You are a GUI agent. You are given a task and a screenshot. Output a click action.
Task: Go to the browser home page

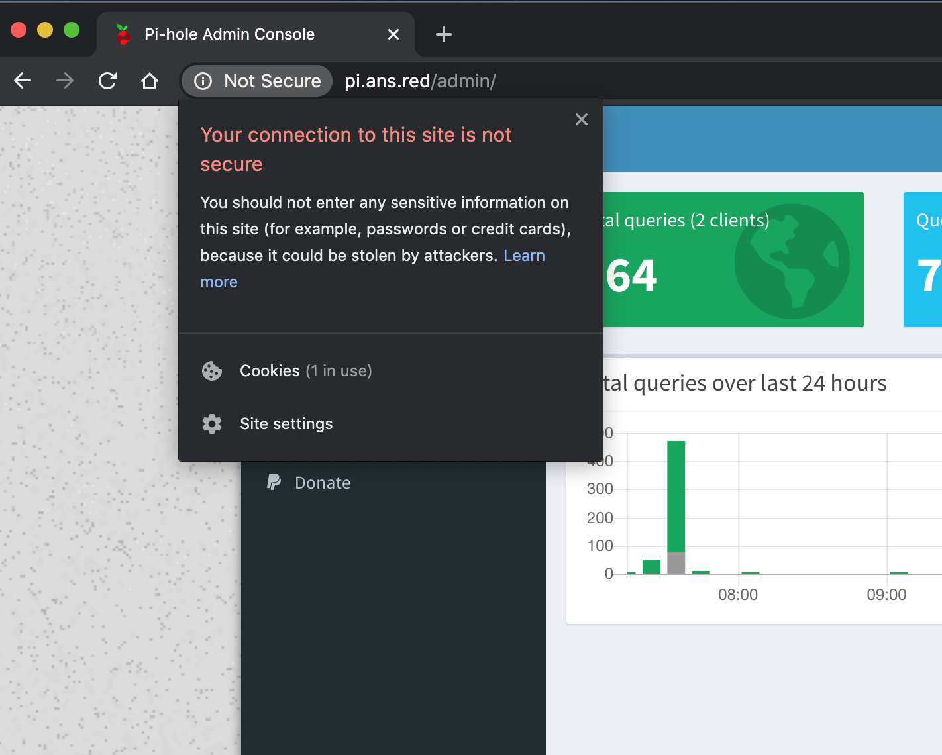pos(150,81)
